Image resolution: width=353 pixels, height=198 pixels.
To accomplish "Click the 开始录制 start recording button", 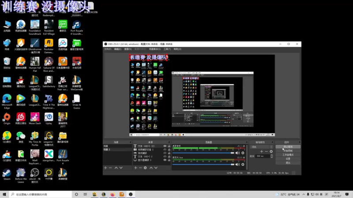I will point(288,151).
